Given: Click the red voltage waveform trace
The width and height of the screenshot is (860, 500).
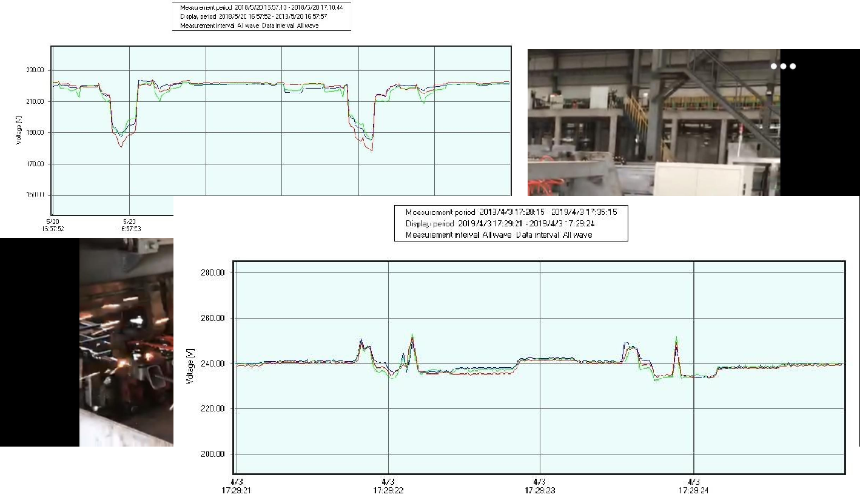Looking at the screenshot, I should click(x=121, y=146).
